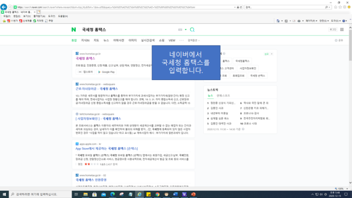Image resolution: width=352 pixels, height=198 pixels.
Task: Show hidden system tray icons
Action: (x=312, y=194)
